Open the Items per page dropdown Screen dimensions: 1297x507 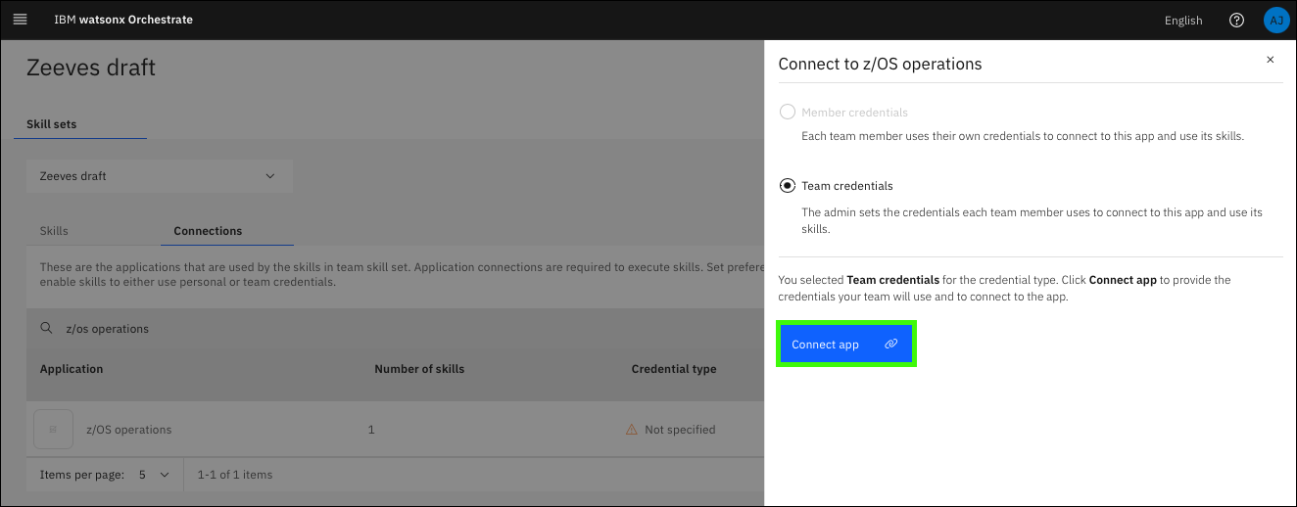coord(154,475)
